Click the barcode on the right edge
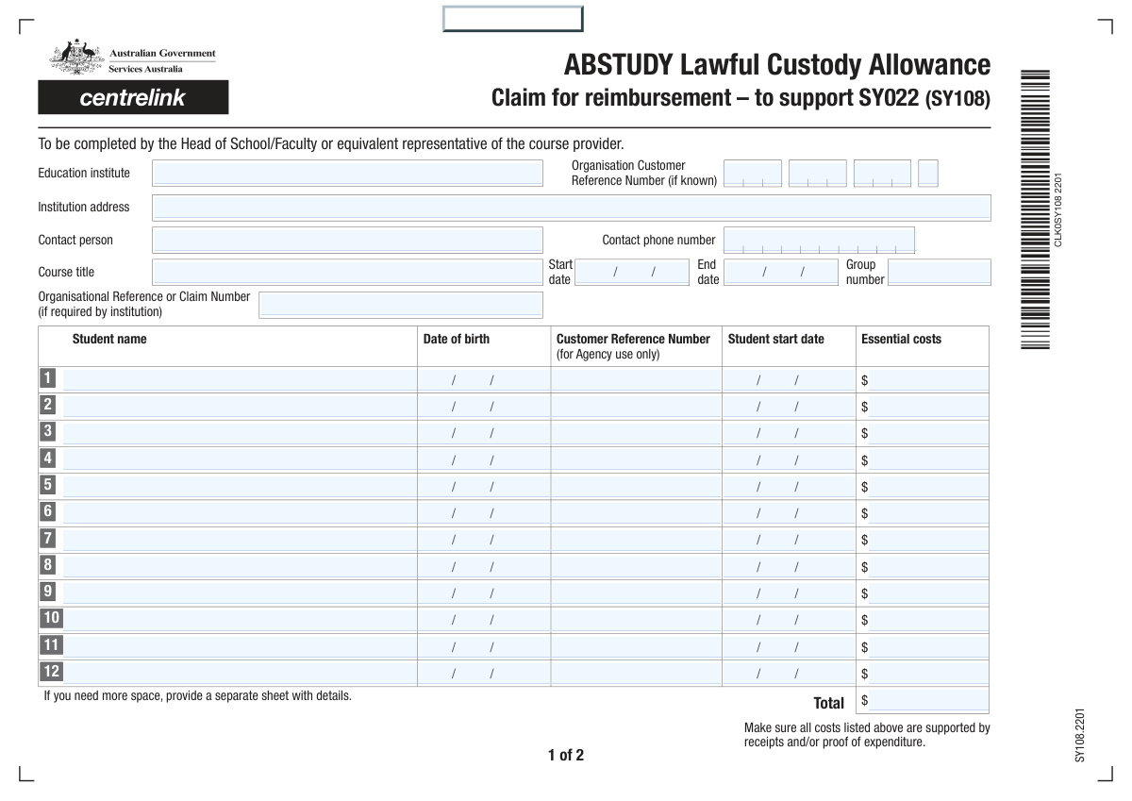This screenshot has width=1132, height=801. 1035,210
